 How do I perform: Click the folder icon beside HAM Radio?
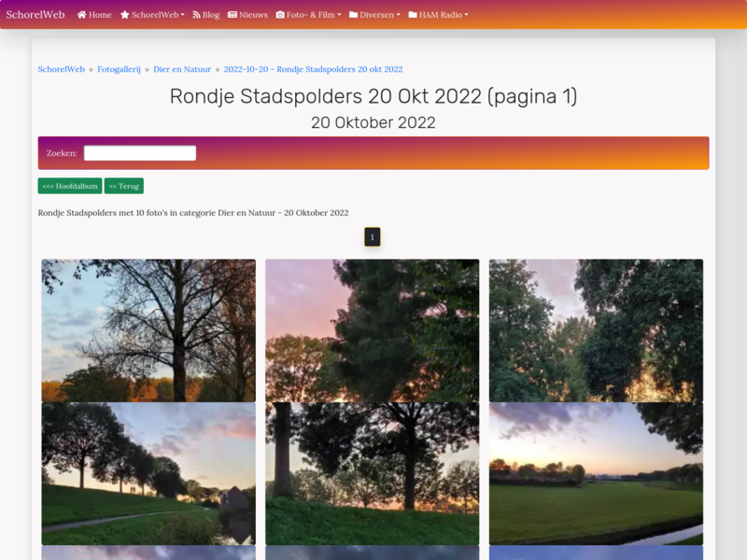click(413, 15)
